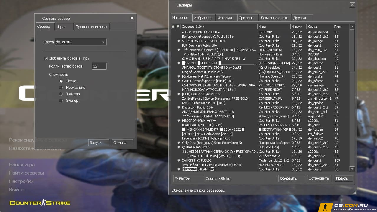
Task: Click shield icon on [CLASSIC] STEAM VIP row
Action: [178, 169]
